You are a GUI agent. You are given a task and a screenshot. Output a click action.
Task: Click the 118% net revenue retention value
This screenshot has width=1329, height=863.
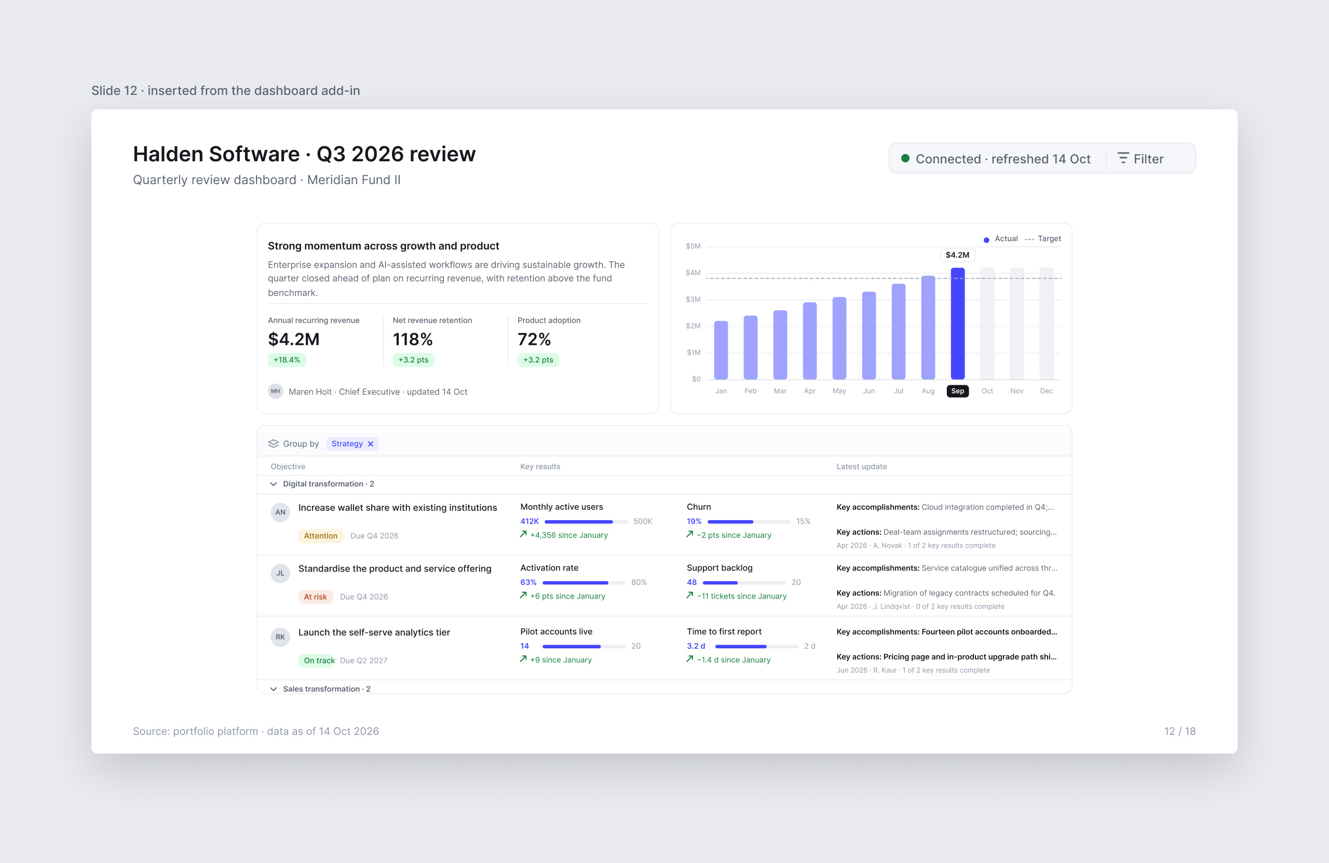(413, 339)
